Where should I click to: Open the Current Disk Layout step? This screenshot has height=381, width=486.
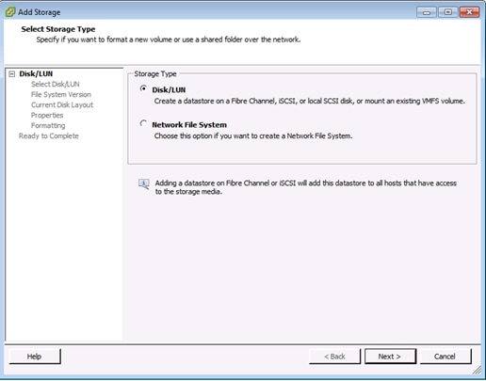[62, 104]
